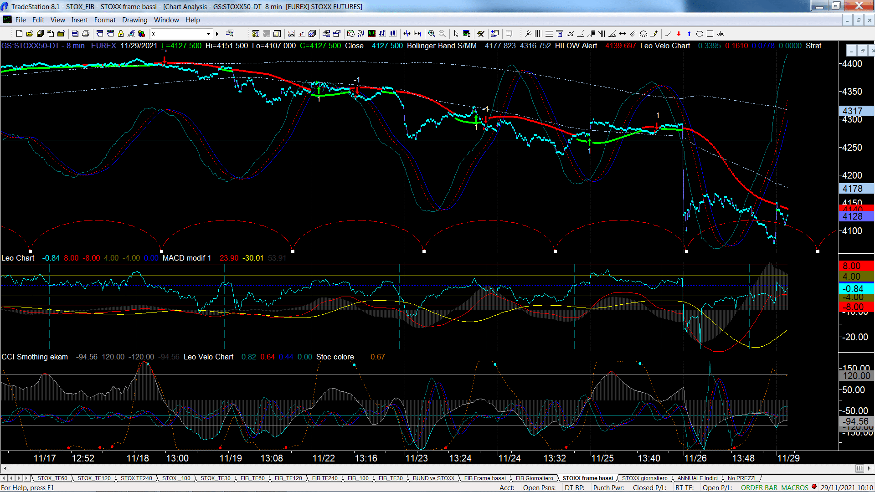Click the horizontal scrollbar left arrow
The height and width of the screenshot is (492, 875).
pos(5,468)
